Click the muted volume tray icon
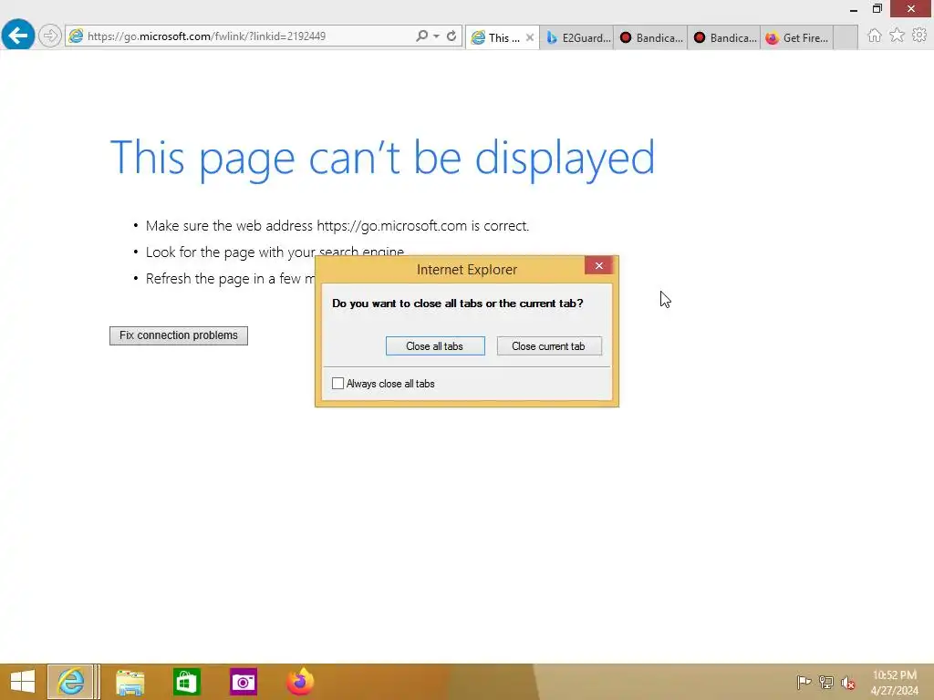The height and width of the screenshot is (700, 934). 847,682
